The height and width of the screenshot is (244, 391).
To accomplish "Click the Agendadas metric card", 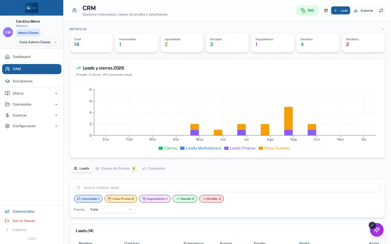I will point(182,43).
